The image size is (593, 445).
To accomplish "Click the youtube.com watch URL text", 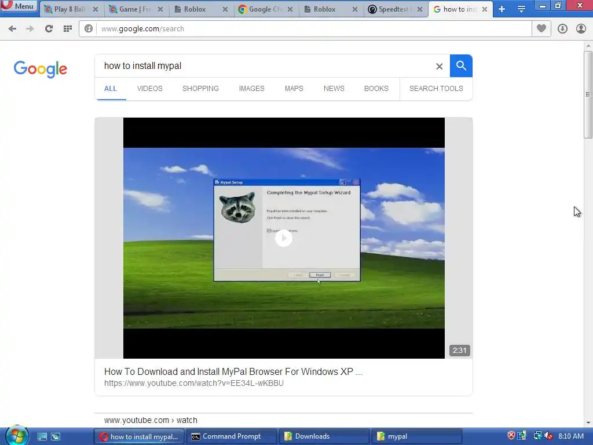I will [x=193, y=384].
